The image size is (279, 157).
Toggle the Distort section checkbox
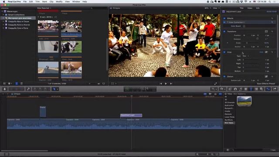225,77
